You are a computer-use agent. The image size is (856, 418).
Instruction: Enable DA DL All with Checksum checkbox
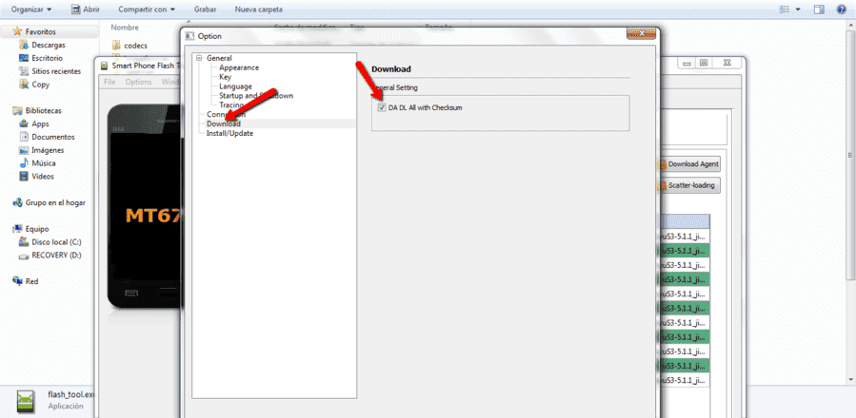(x=382, y=108)
